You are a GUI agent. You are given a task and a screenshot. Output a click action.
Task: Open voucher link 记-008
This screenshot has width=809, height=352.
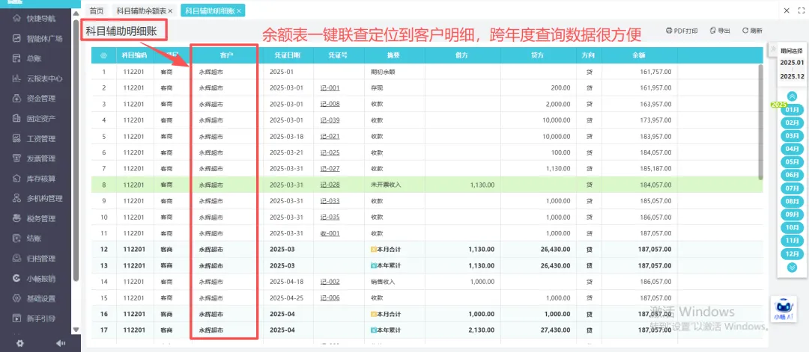(330, 104)
